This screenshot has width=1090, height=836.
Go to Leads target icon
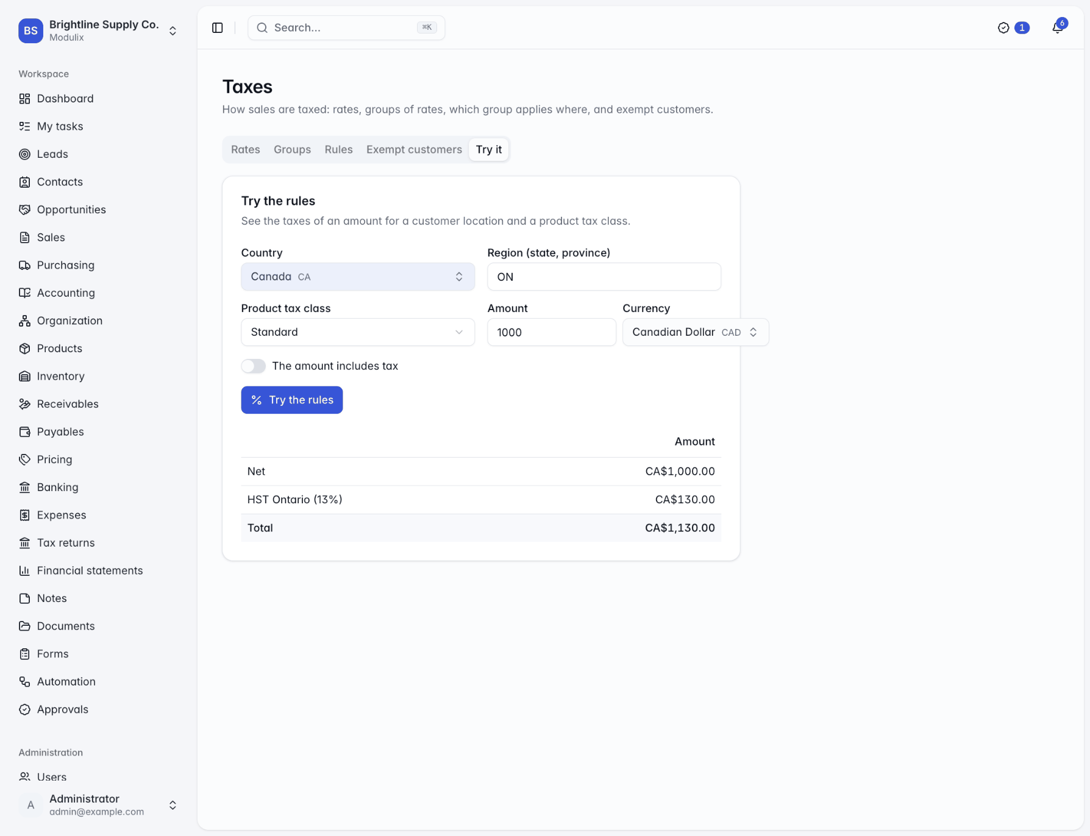(24, 154)
